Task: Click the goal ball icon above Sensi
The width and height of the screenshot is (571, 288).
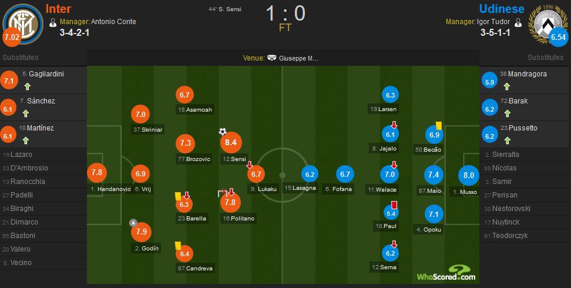Action: point(223,132)
